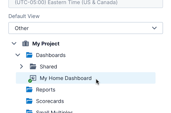Click the My Home Dashboard chart icon
This screenshot has width=171, height=113.
pyautogui.click(x=33, y=78)
